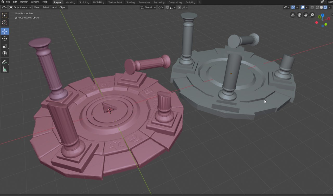Pick the Annotate pencil tool
Viewport: 333px width, 196px height.
5,62
